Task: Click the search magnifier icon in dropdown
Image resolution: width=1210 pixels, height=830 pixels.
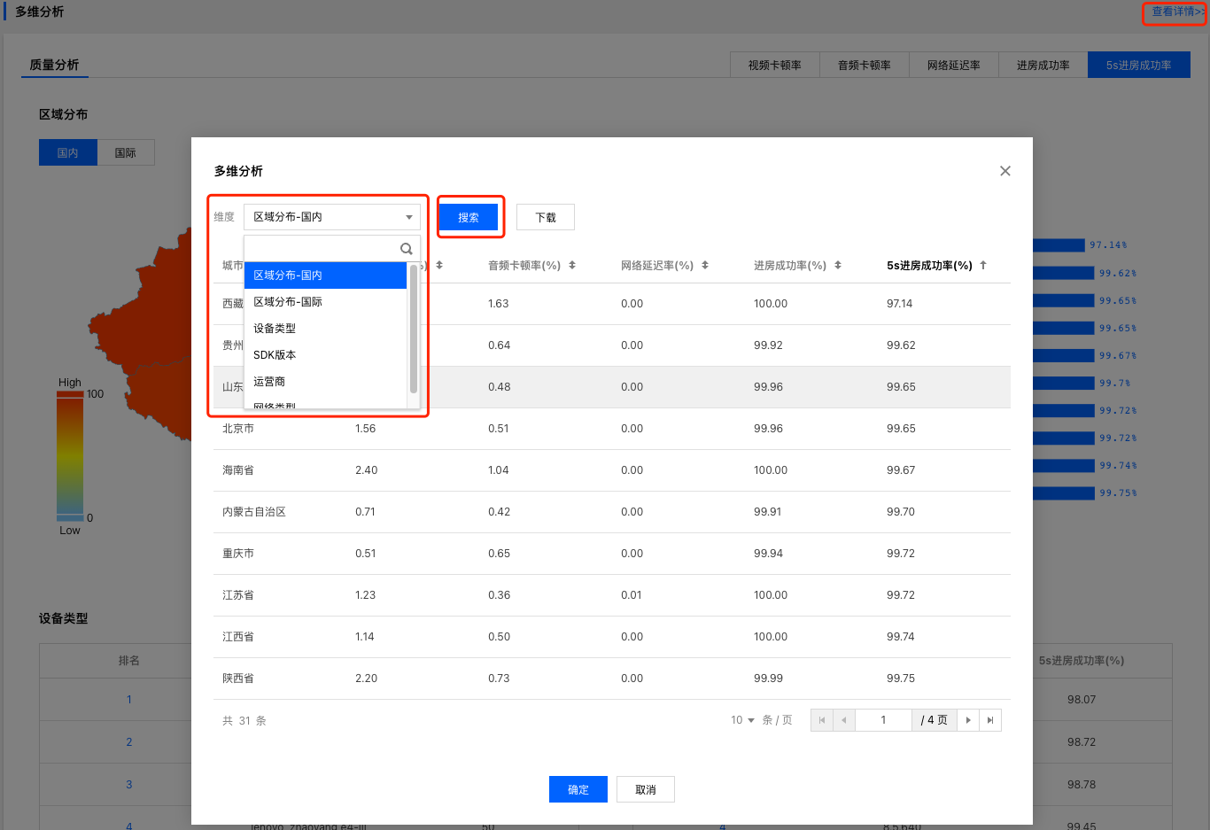Action: pos(406,249)
